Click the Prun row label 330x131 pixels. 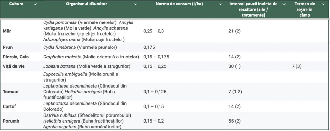[x=7, y=47]
